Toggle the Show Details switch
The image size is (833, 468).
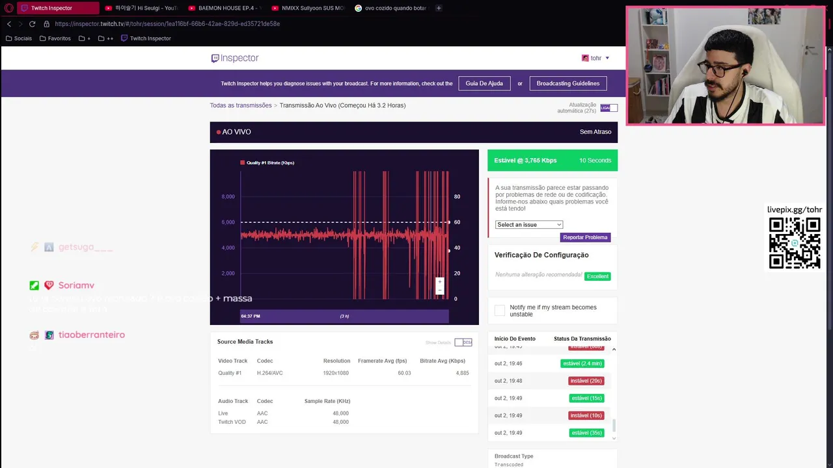coord(463,342)
